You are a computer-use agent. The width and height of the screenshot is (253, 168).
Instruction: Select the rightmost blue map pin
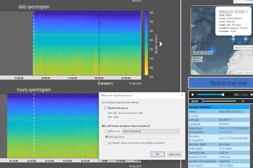[245, 40]
